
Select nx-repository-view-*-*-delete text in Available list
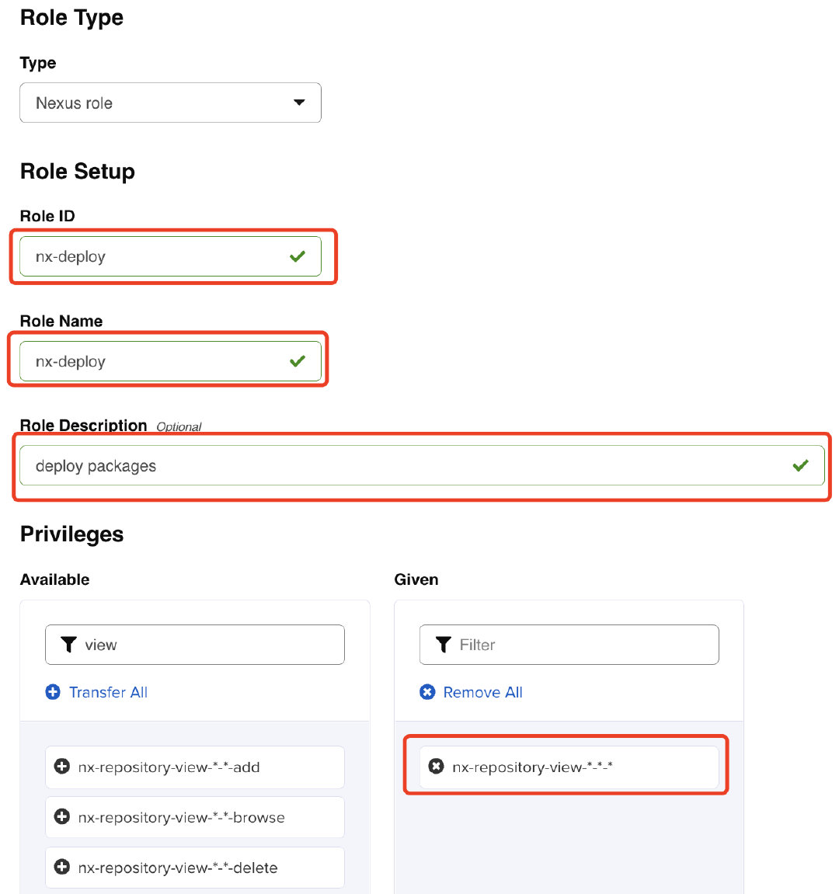point(178,868)
